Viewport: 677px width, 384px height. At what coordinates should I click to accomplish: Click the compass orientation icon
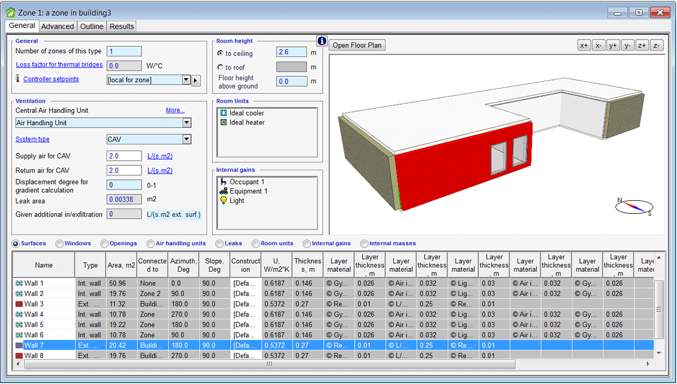coord(634,207)
